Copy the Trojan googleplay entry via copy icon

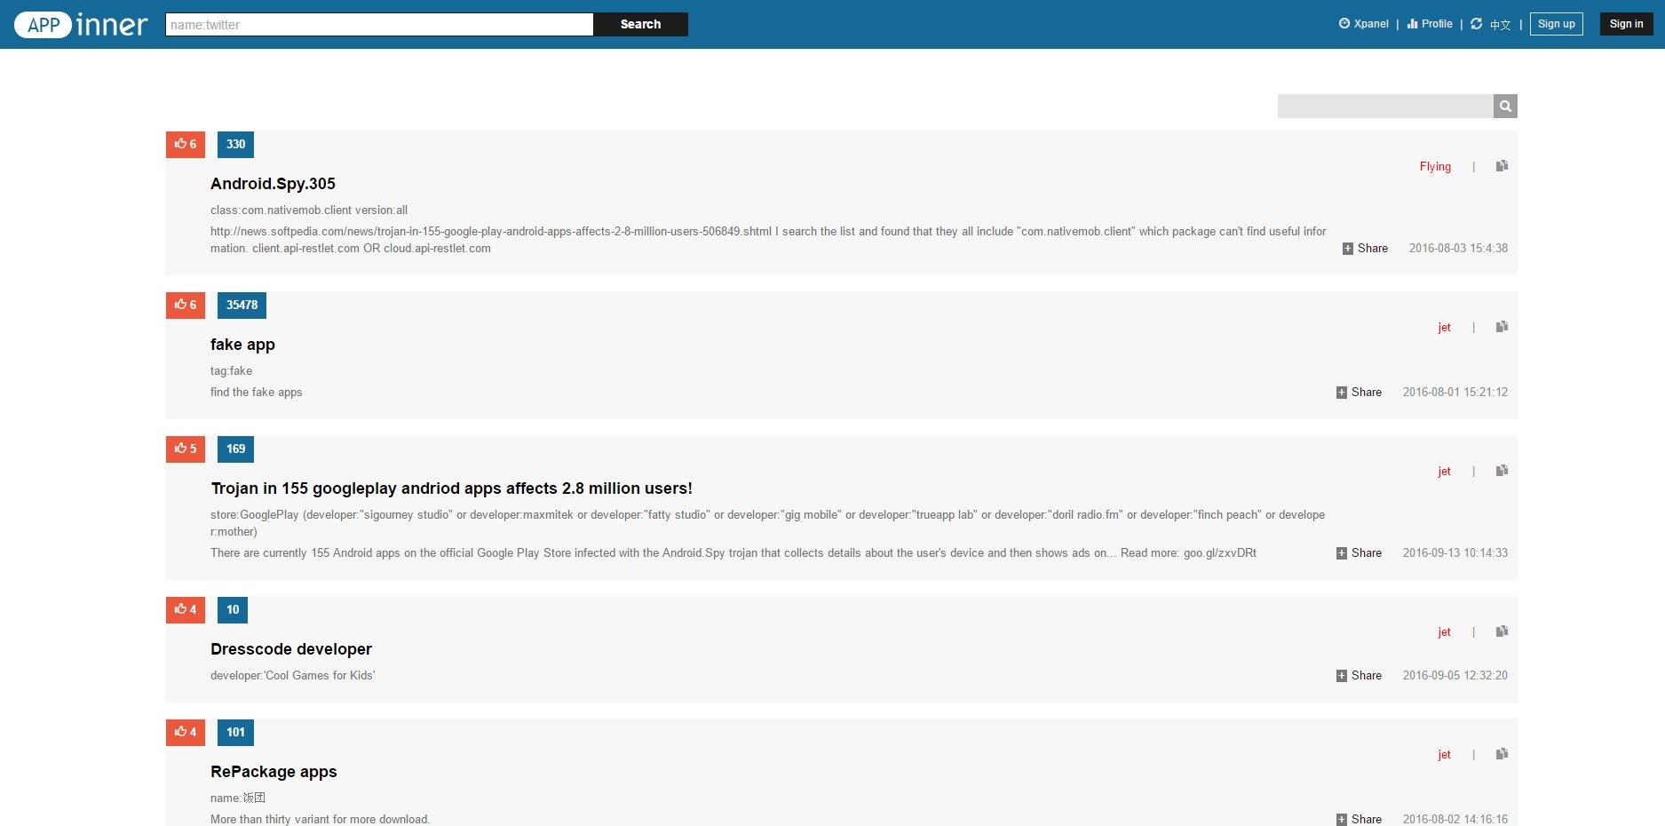[x=1502, y=471]
